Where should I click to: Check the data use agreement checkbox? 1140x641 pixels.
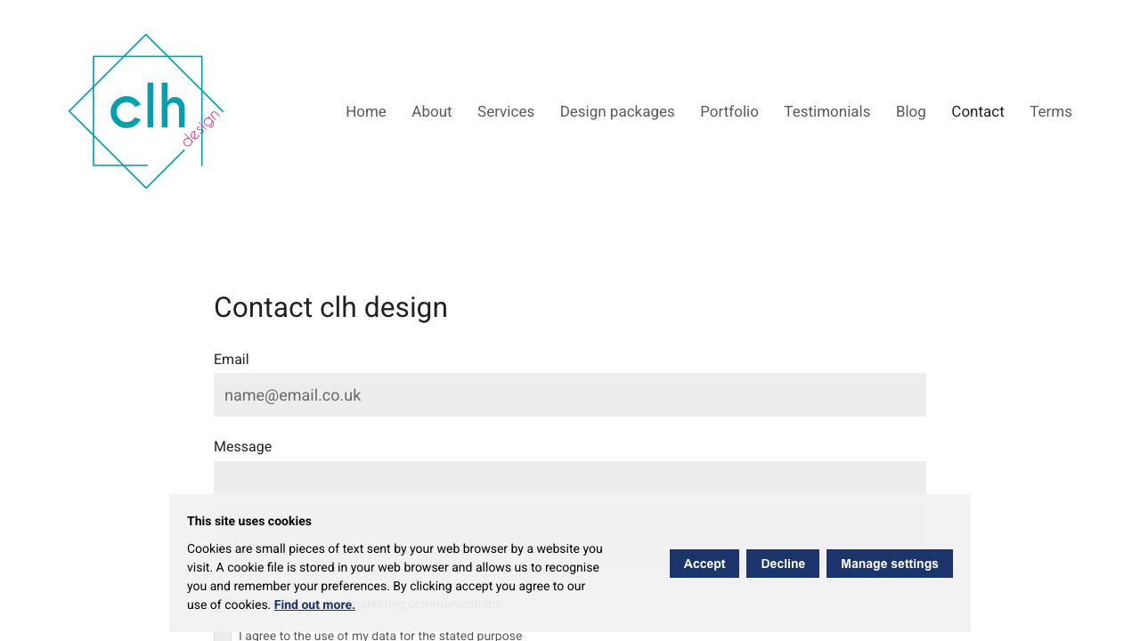pos(223,635)
